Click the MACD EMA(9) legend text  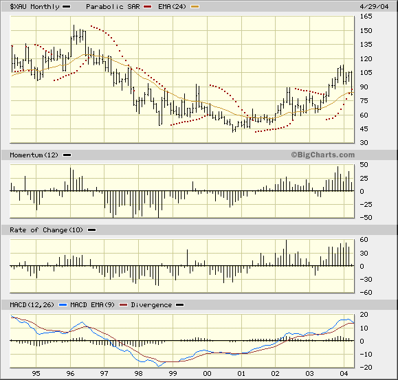coord(92,305)
